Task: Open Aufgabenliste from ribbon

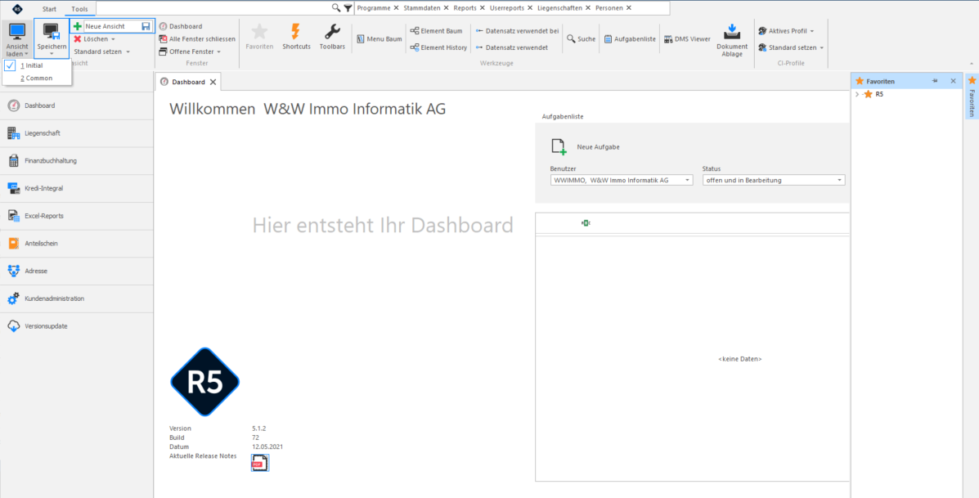Action: [x=630, y=38]
